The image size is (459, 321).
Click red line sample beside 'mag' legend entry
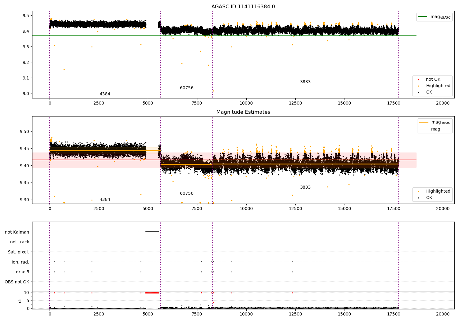[424, 129]
